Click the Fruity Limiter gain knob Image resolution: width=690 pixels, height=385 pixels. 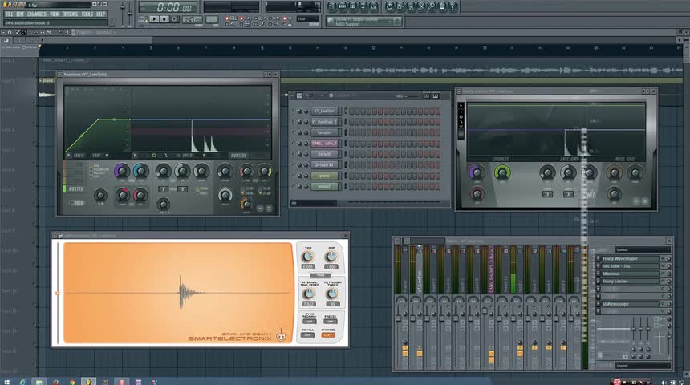[477, 172]
